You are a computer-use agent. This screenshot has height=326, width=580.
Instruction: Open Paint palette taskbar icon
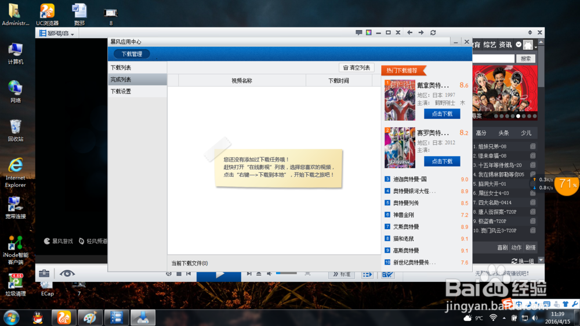click(90, 318)
